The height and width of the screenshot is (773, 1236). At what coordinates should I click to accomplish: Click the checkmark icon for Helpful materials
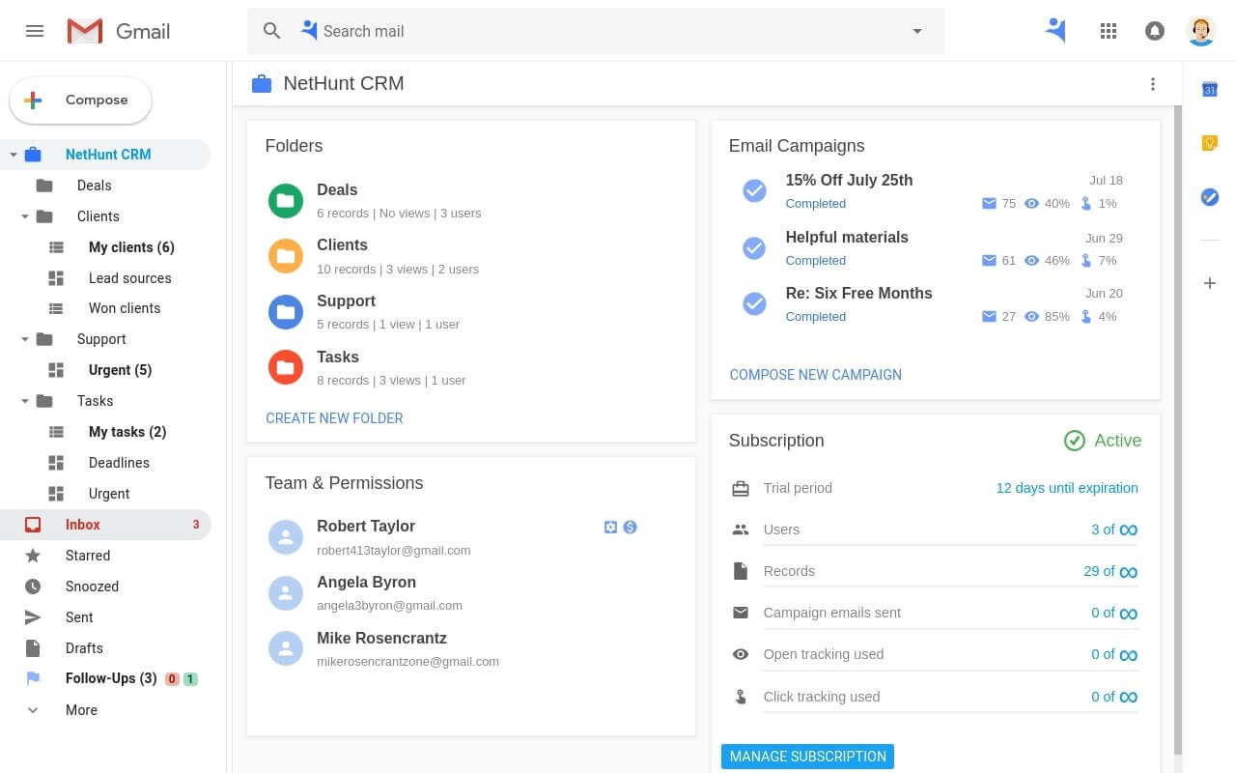coord(754,248)
